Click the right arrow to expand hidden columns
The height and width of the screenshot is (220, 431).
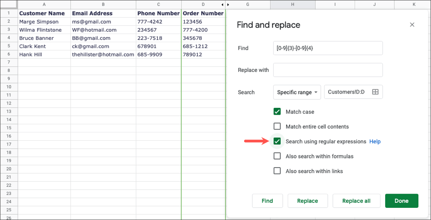(228, 5)
